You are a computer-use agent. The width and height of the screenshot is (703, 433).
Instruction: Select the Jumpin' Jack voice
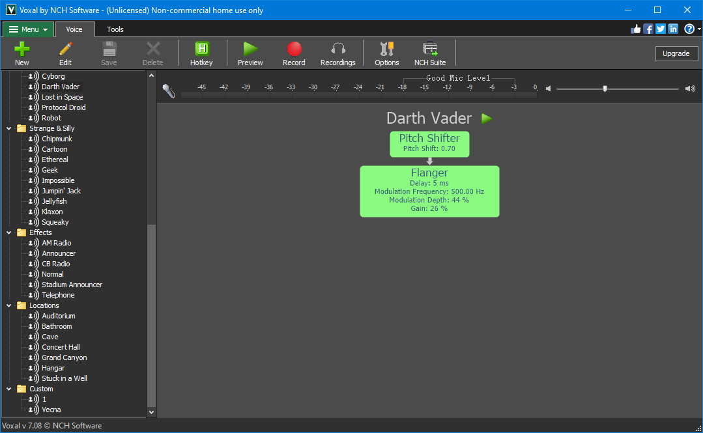(61, 191)
